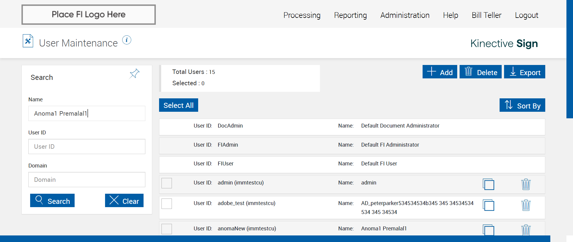Click the copy icon for anomaNew user
Viewport: 573px width, 242px height.
[488, 230]
